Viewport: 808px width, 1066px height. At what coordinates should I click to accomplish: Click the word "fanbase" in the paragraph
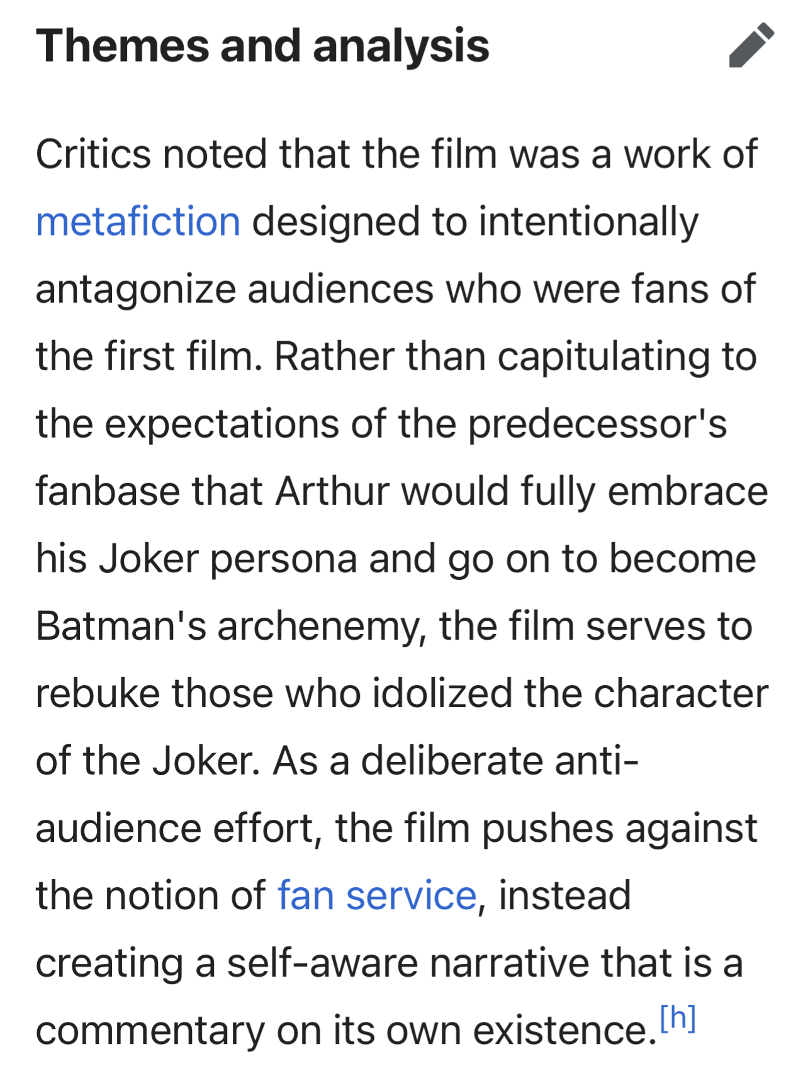(x=108, y=491)
